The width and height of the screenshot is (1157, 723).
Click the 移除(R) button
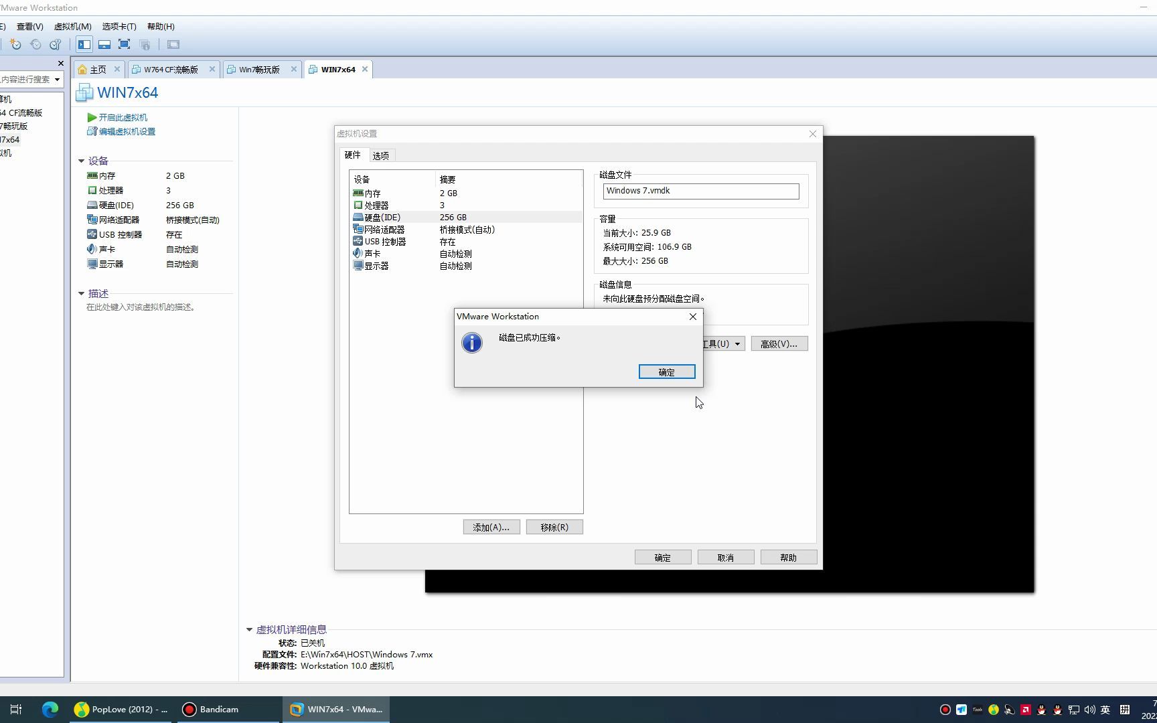coord(554,528)
